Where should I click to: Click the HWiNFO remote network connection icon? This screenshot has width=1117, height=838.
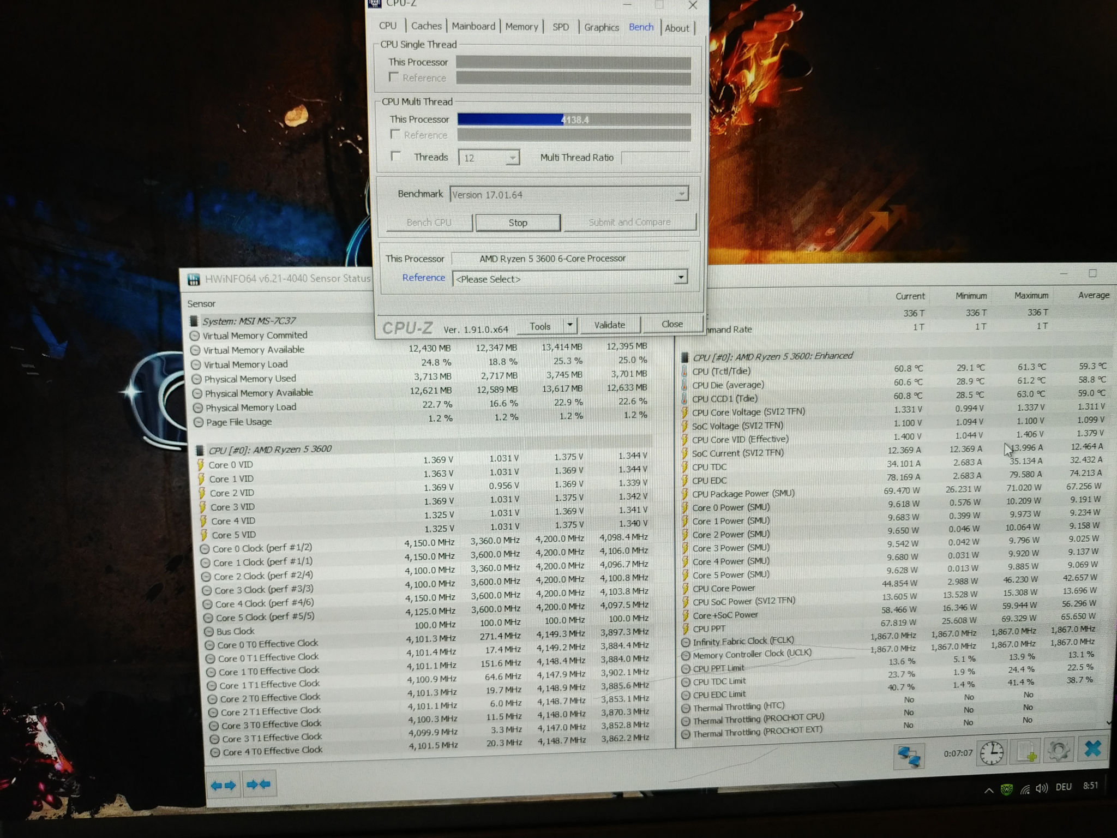click(909, 756)
